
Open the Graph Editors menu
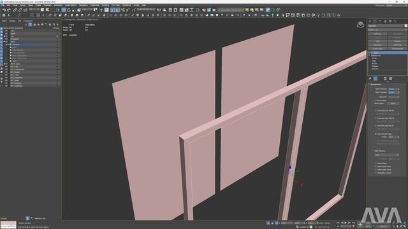71,5
